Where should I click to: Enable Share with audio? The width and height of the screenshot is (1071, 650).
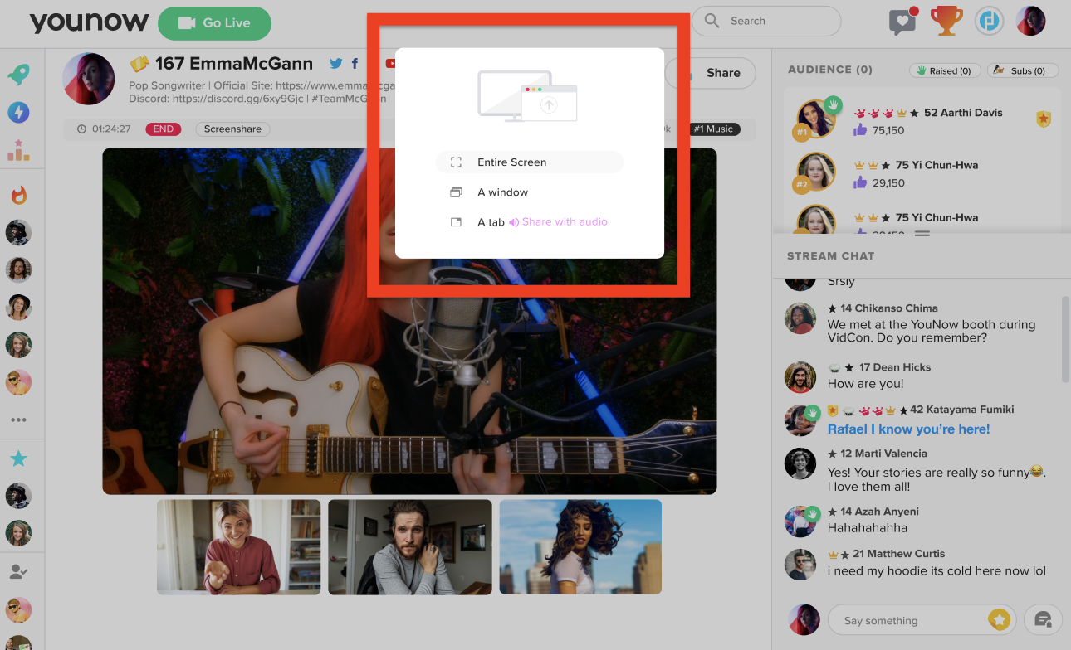558,222
